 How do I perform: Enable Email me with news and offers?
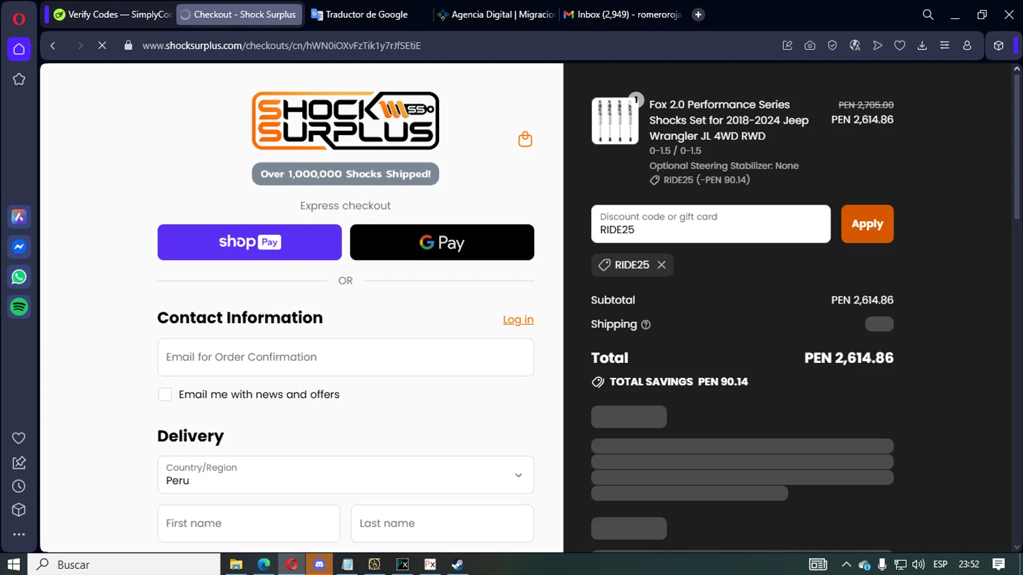[x=165, y=394]
